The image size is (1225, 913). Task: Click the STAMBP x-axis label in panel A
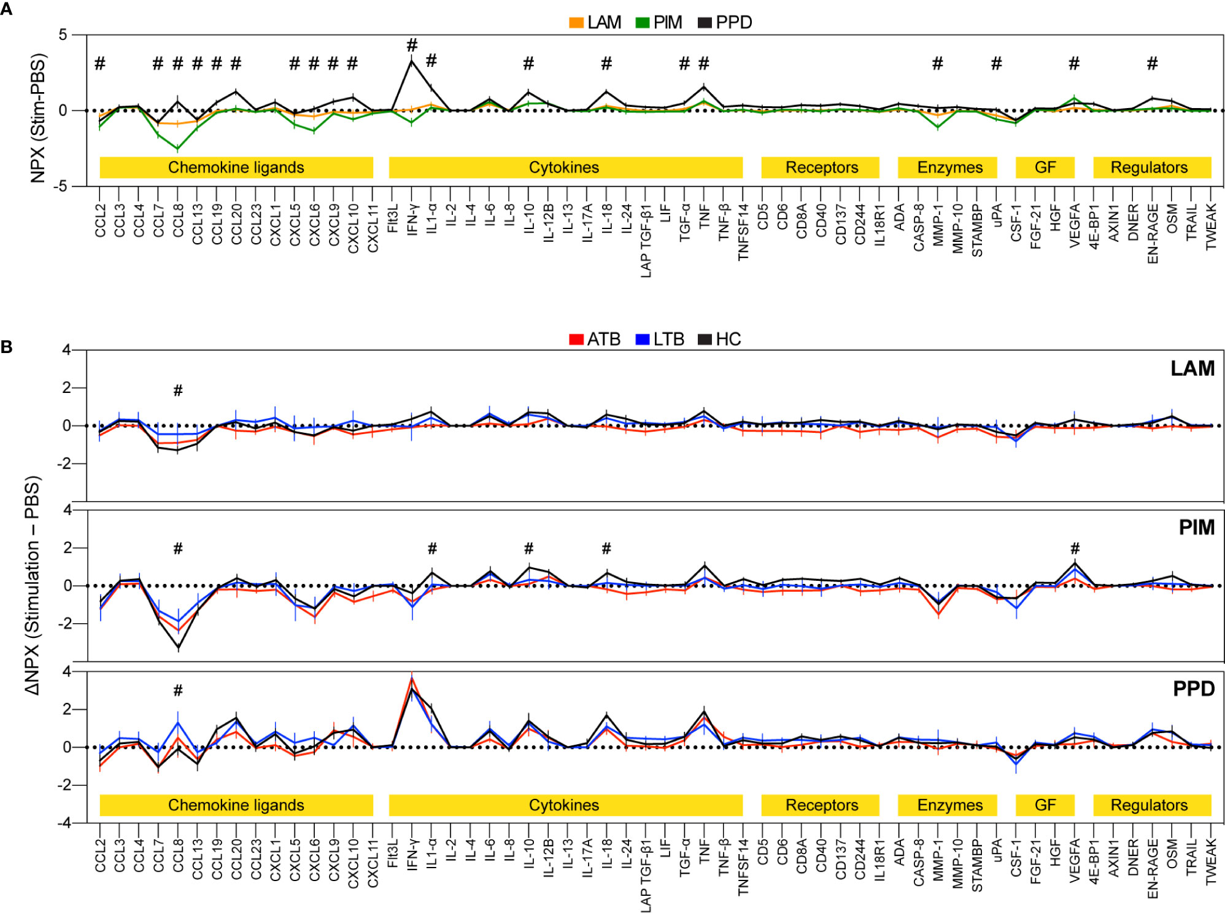[x=977, y=231]
